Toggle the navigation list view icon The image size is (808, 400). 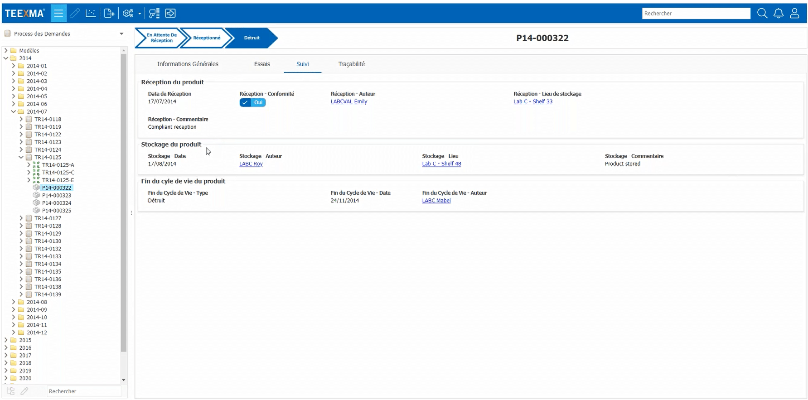point(58,13)
